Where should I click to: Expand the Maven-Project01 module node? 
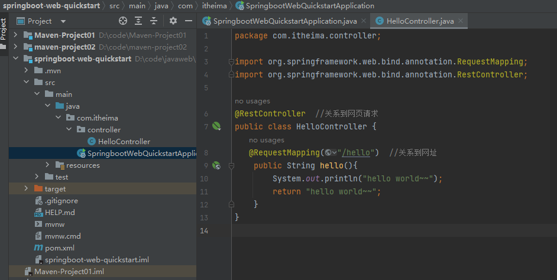pyautogui.click(x=15, y=35)
